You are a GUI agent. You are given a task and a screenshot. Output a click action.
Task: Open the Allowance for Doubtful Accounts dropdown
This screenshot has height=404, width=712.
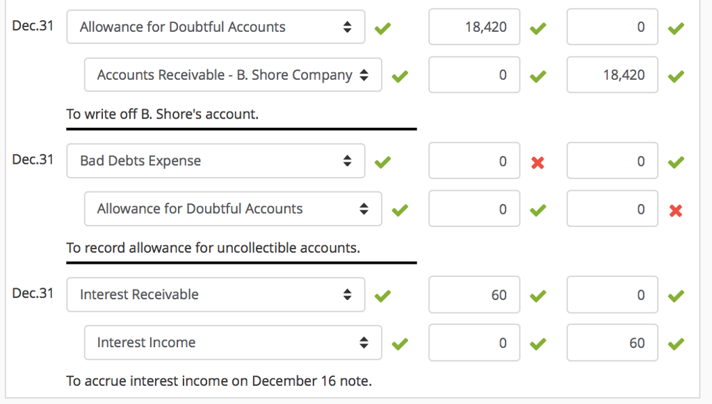(216, 26)
